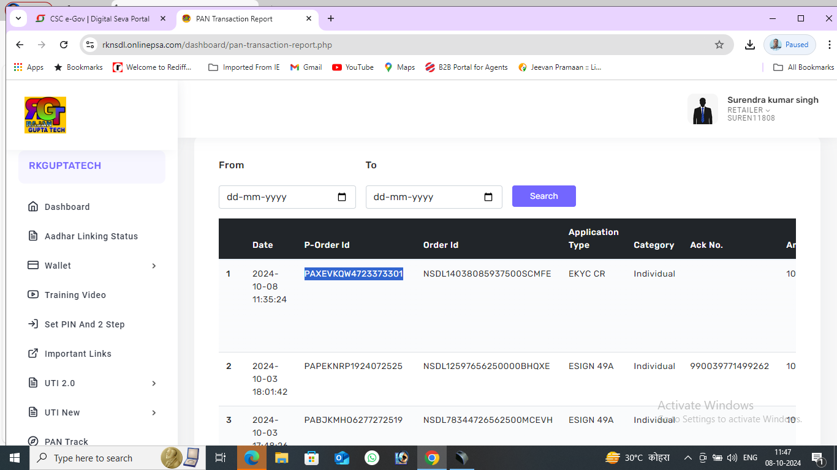
Task: Expand the UTI New submenu
Action: [154, 412]
